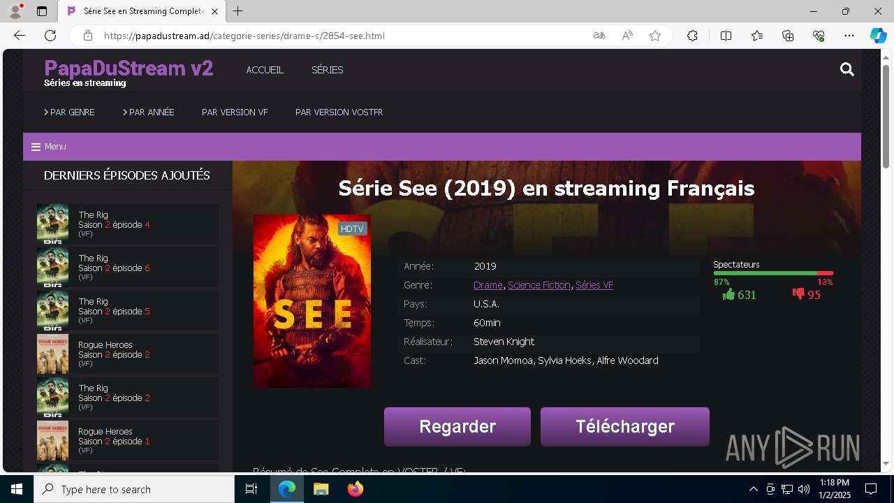This screenshot has width=894, height=503.
Task: Select PAR VERSION VOSTFR
Action: [339, 112]
